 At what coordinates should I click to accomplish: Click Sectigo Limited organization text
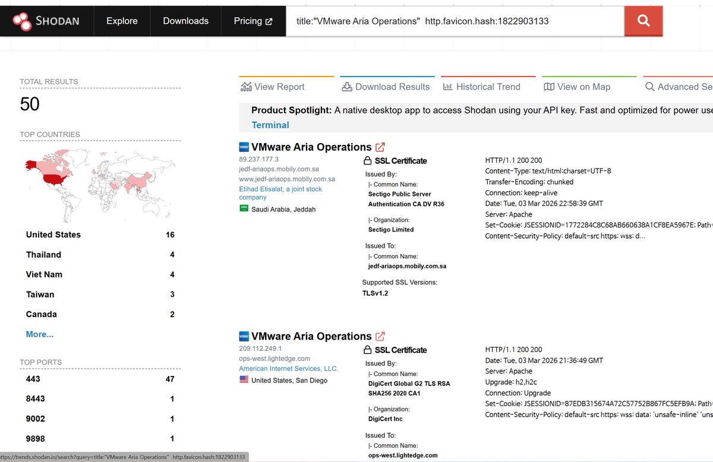pos(391,229)
